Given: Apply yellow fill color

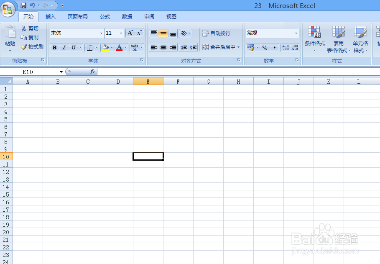Looking at the screenshot, I should tap(105, 48).
